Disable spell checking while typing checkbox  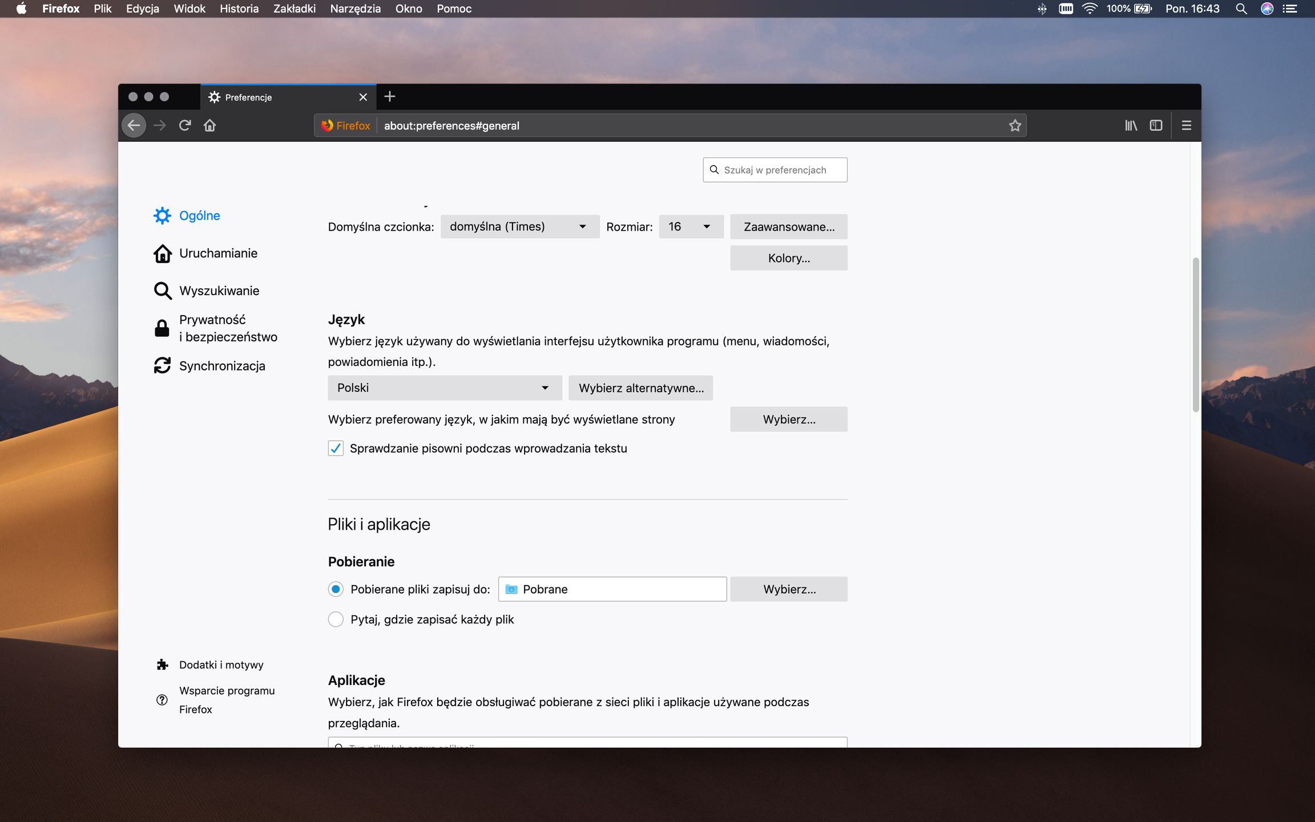click(336, 448)
